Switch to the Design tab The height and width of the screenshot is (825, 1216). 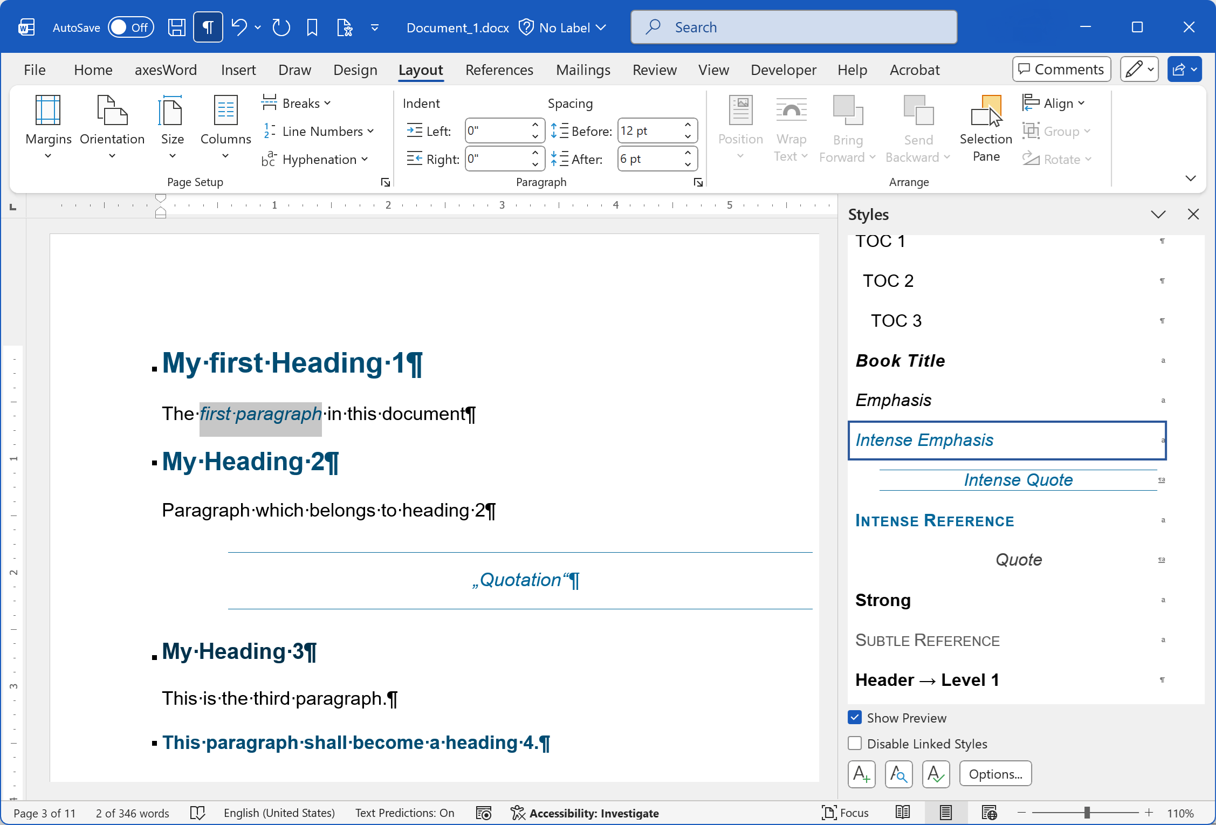coord(355,70)
